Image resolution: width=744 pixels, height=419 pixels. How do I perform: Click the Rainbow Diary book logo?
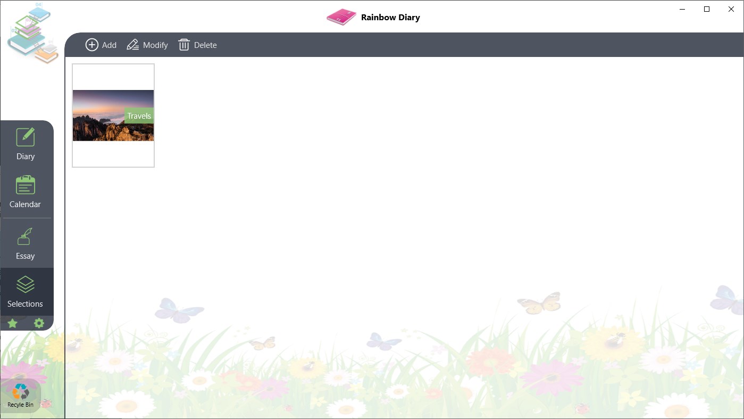341,17
